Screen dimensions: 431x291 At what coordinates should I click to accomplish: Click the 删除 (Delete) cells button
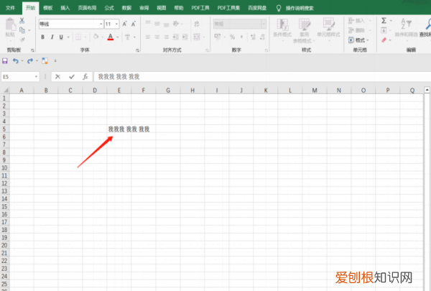click(360, 30)
